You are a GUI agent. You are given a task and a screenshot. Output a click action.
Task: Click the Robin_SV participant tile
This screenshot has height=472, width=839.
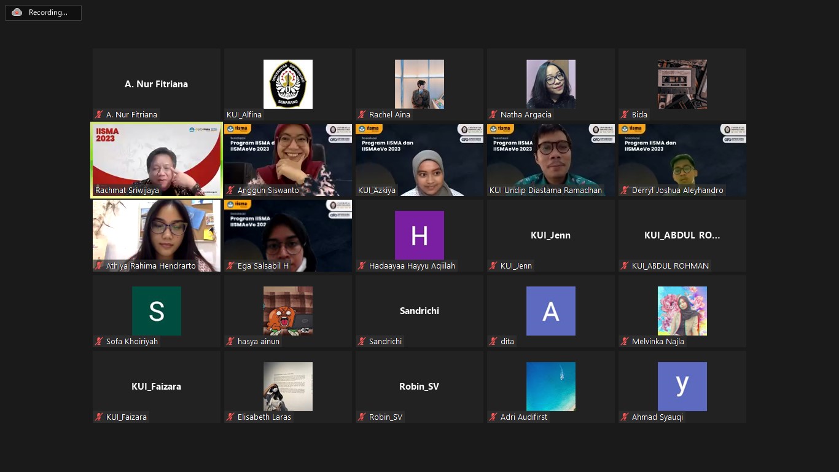click(x=419, y=387)
